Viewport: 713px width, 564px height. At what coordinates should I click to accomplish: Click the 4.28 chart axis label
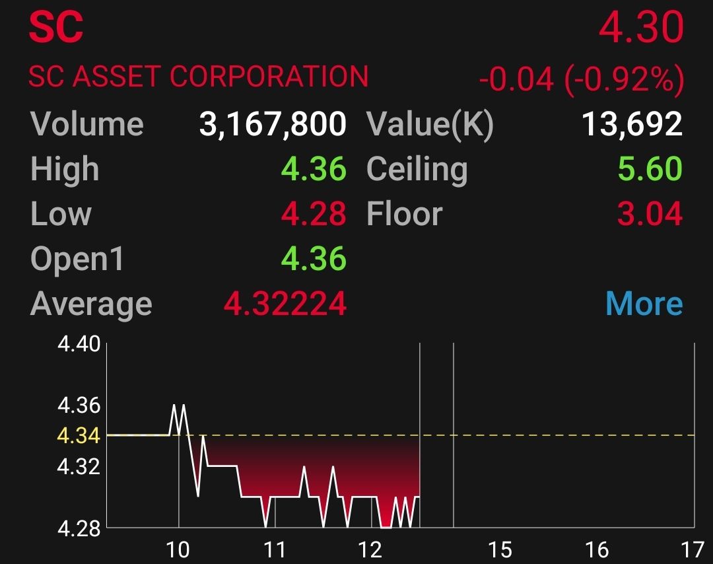coord(79,528)
